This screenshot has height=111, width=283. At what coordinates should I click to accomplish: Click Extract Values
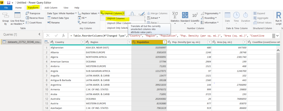point(262,23)
